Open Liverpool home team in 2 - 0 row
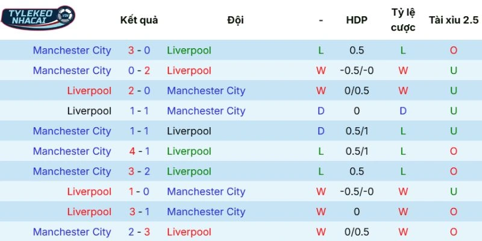 (x=89, y=91)
